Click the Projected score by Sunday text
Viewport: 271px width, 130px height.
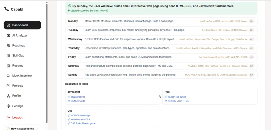coord(88,11)
